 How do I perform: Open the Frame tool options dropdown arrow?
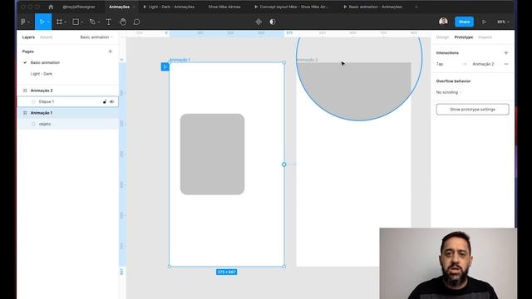click(65, 22)
